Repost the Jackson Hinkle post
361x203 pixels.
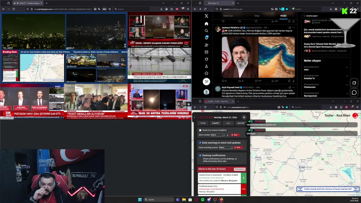click(x=239, y=81)
